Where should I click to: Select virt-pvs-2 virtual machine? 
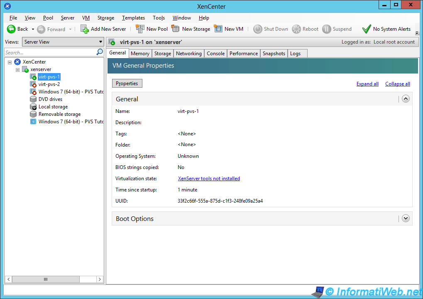click(49, 84)
